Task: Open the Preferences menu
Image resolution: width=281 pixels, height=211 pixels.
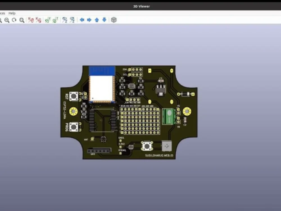Action: tap(2, 13)
